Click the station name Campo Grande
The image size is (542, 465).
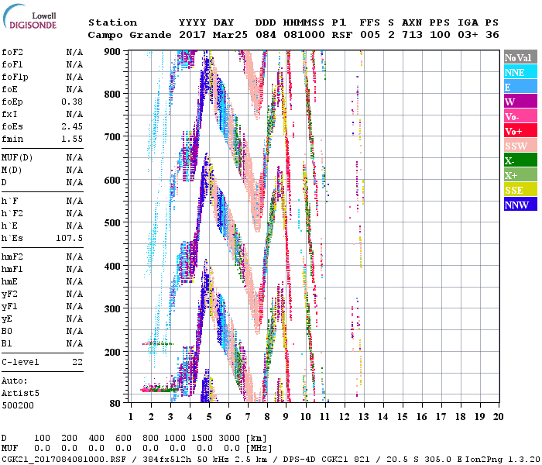click(x=129, y=35)
